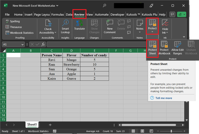Switch to Page Break Preview view
The image size is (199, 134).
(x=151, y=131)
